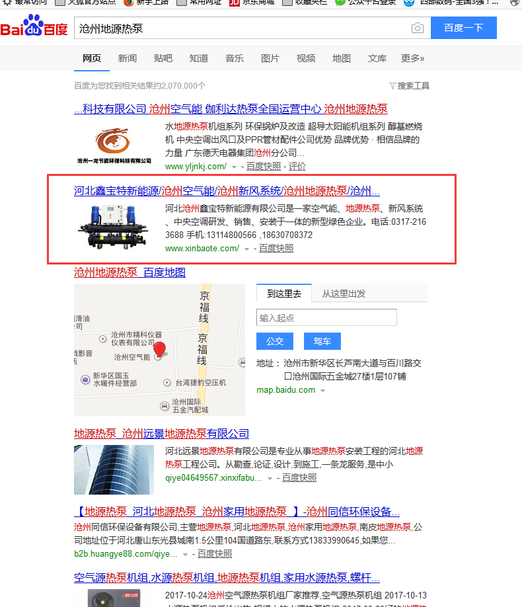Open the 沧州地源热泵_百度地图 link
The height and width of the screenshot is (607, 522).
click(x=130, y=272)
